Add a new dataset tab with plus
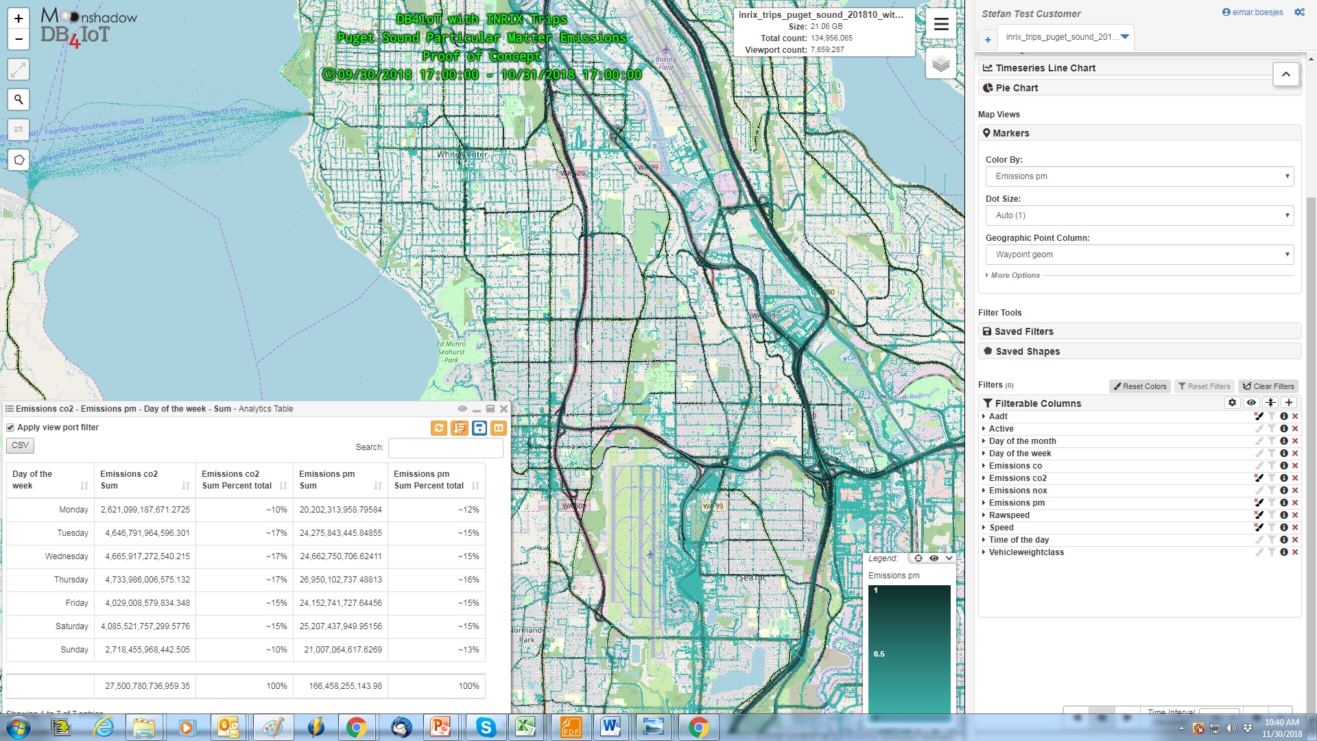This screenshot has width=1317, height=741. [x=988, y=40]
